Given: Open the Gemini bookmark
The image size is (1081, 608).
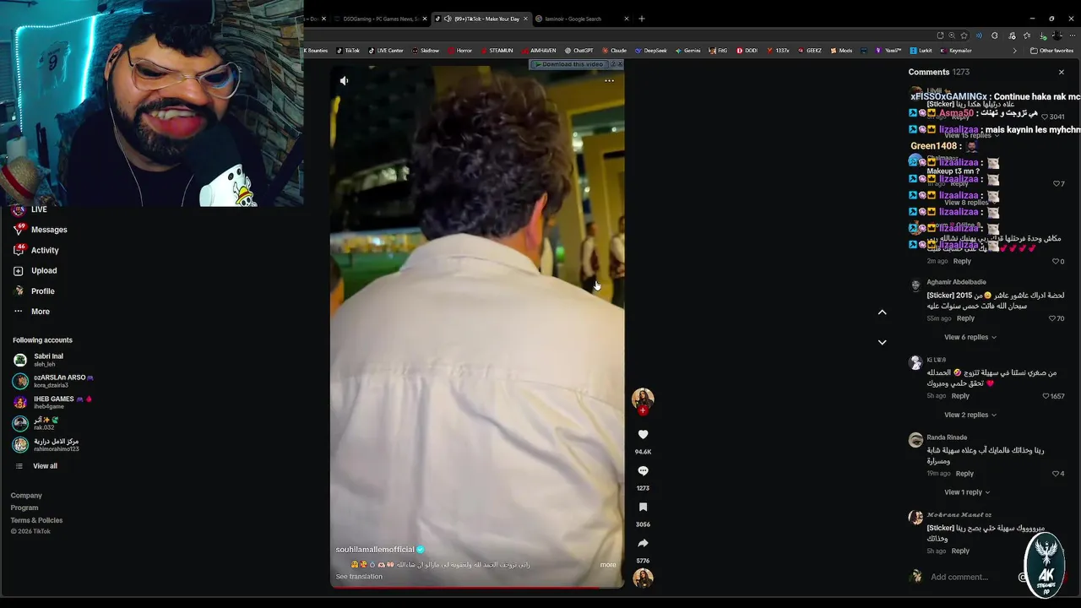Looking at the screenshot, I should 687,51.
